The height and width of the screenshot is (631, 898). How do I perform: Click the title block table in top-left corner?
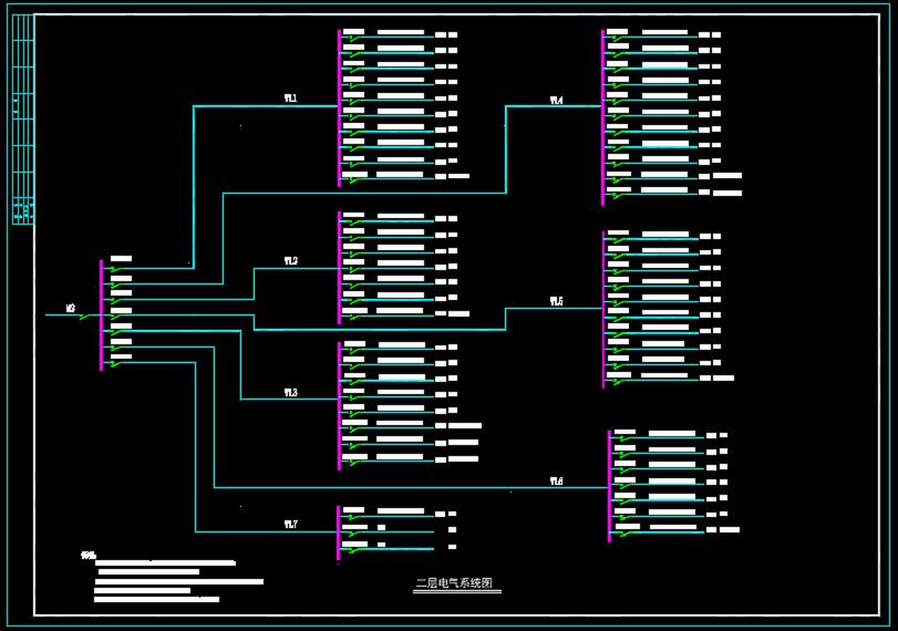[23, 119]
